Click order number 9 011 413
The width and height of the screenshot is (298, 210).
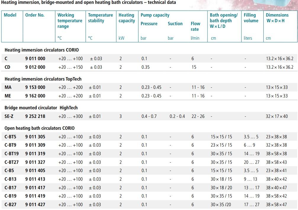coord(35,179)
